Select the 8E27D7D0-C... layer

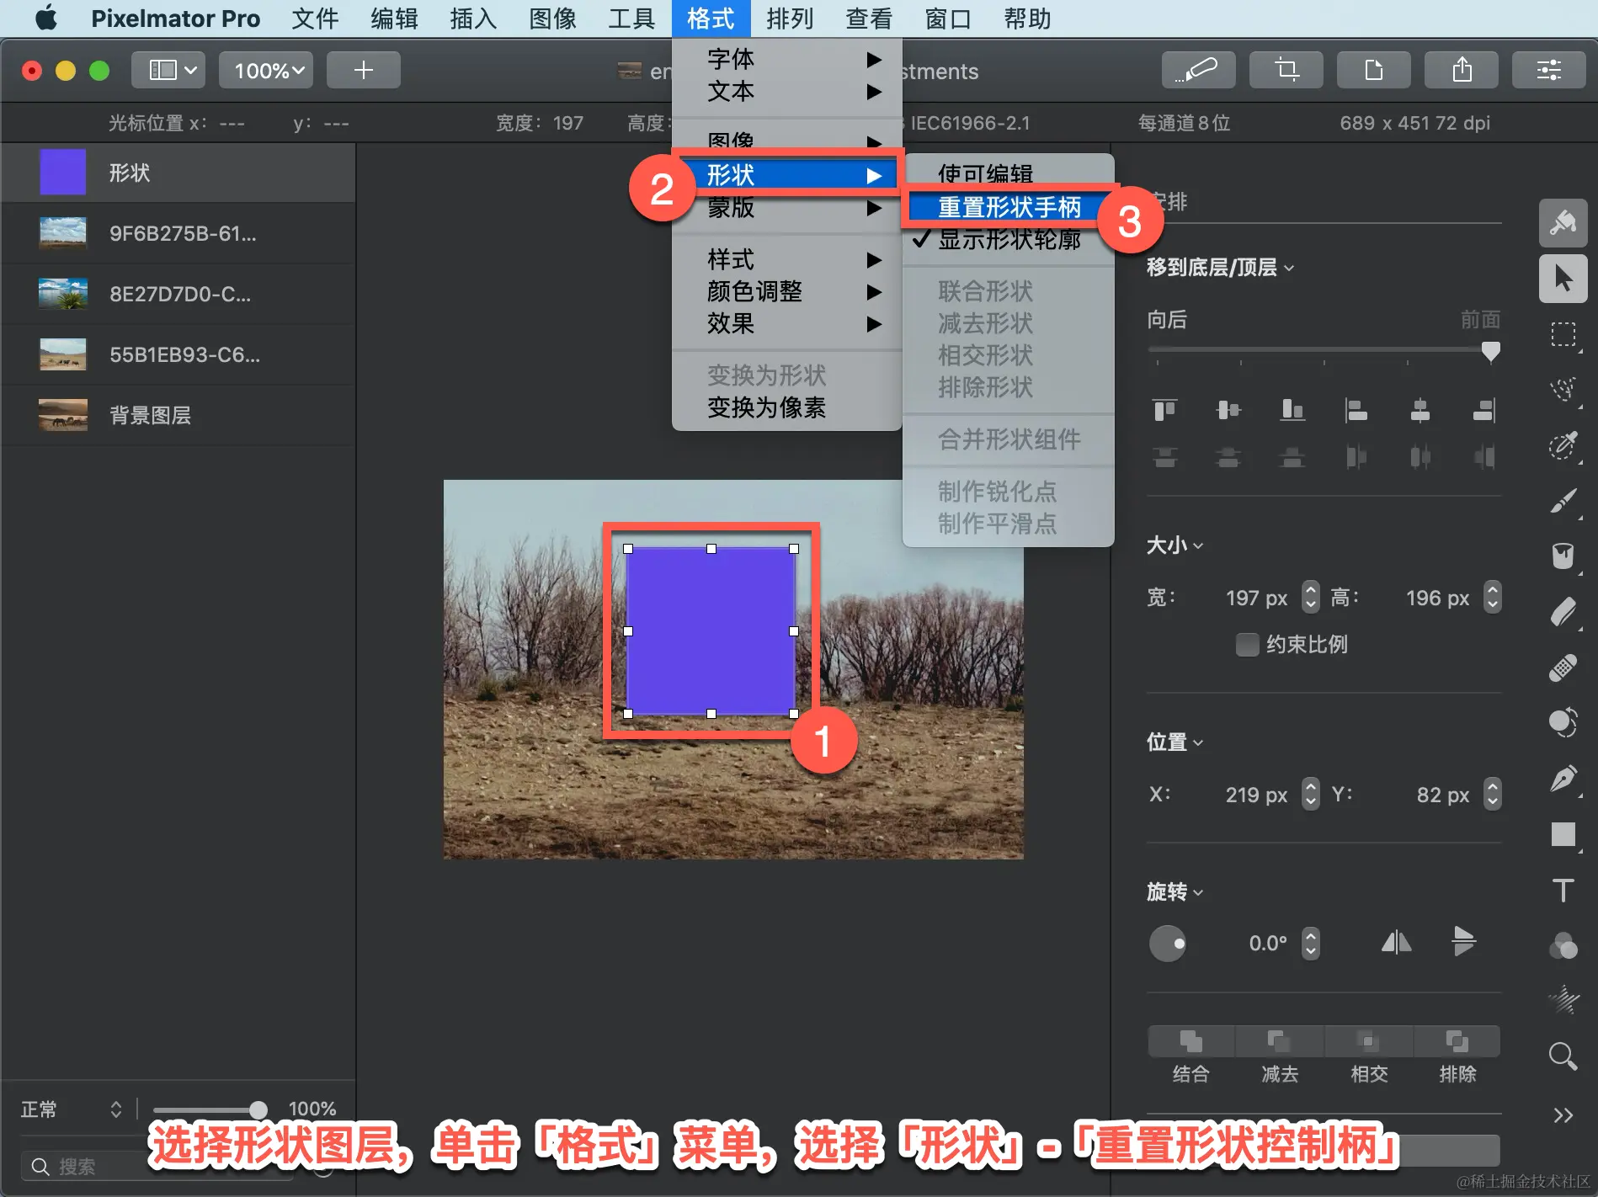[x=178, y=294]
